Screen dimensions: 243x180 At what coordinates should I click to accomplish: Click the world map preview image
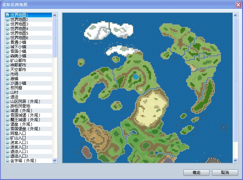148,88
